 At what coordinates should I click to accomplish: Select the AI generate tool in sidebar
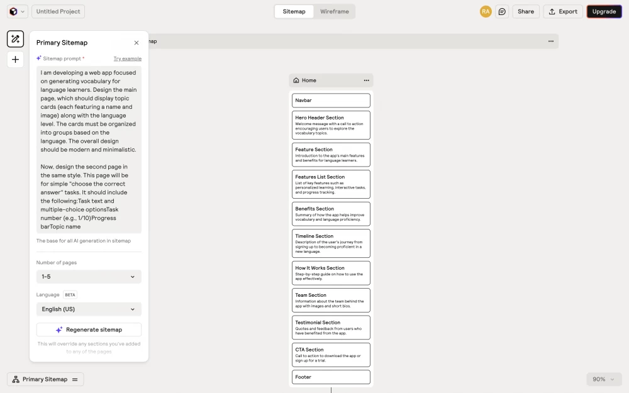[15, 38]
